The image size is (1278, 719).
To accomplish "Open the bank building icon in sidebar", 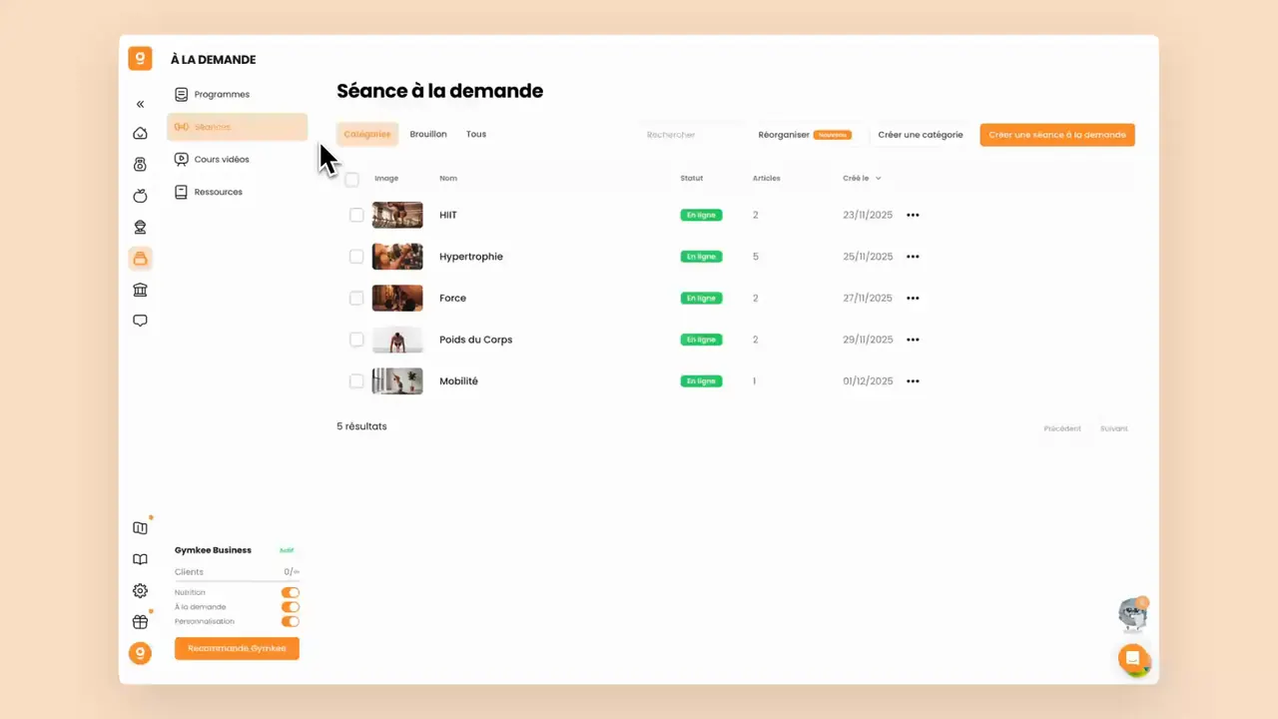I will [x=140, y=290].
